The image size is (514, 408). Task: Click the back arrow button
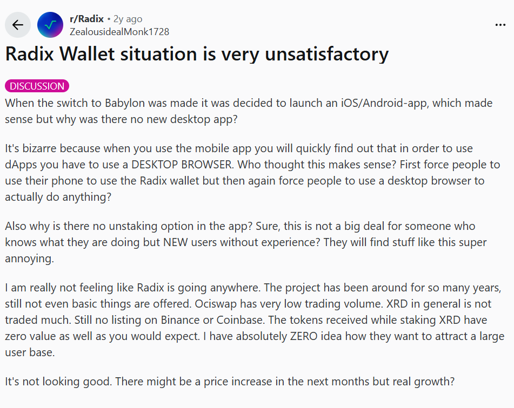point(18,25)
